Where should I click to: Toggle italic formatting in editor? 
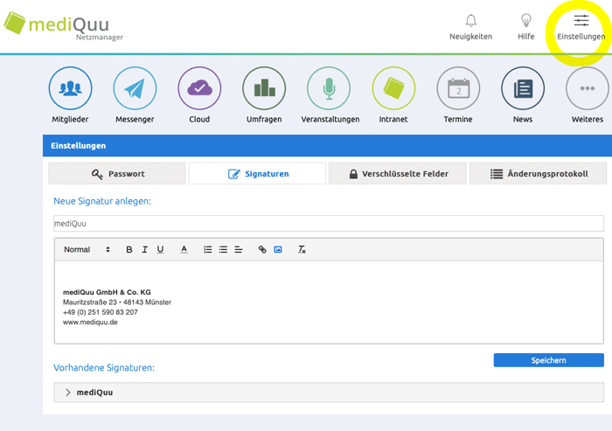(x=145, y=249)
